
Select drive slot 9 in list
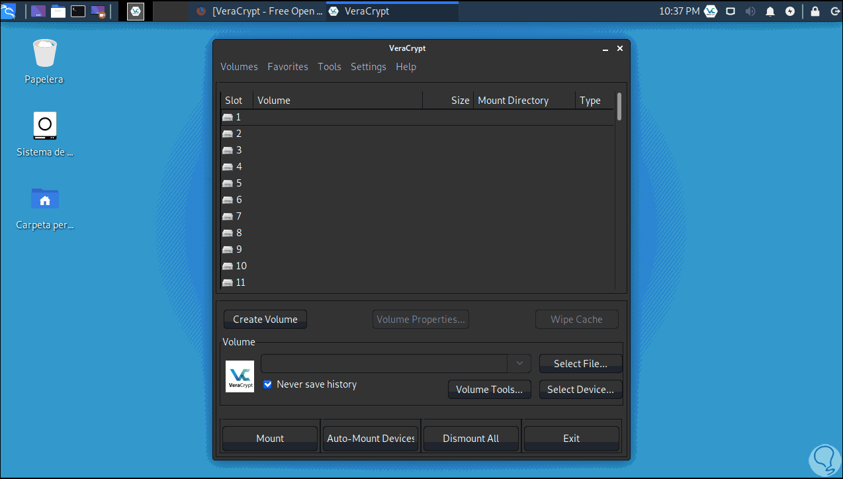pyautogui.click(x=418, y=249)
